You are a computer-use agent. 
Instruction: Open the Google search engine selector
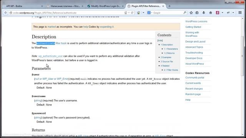point(150,13)
